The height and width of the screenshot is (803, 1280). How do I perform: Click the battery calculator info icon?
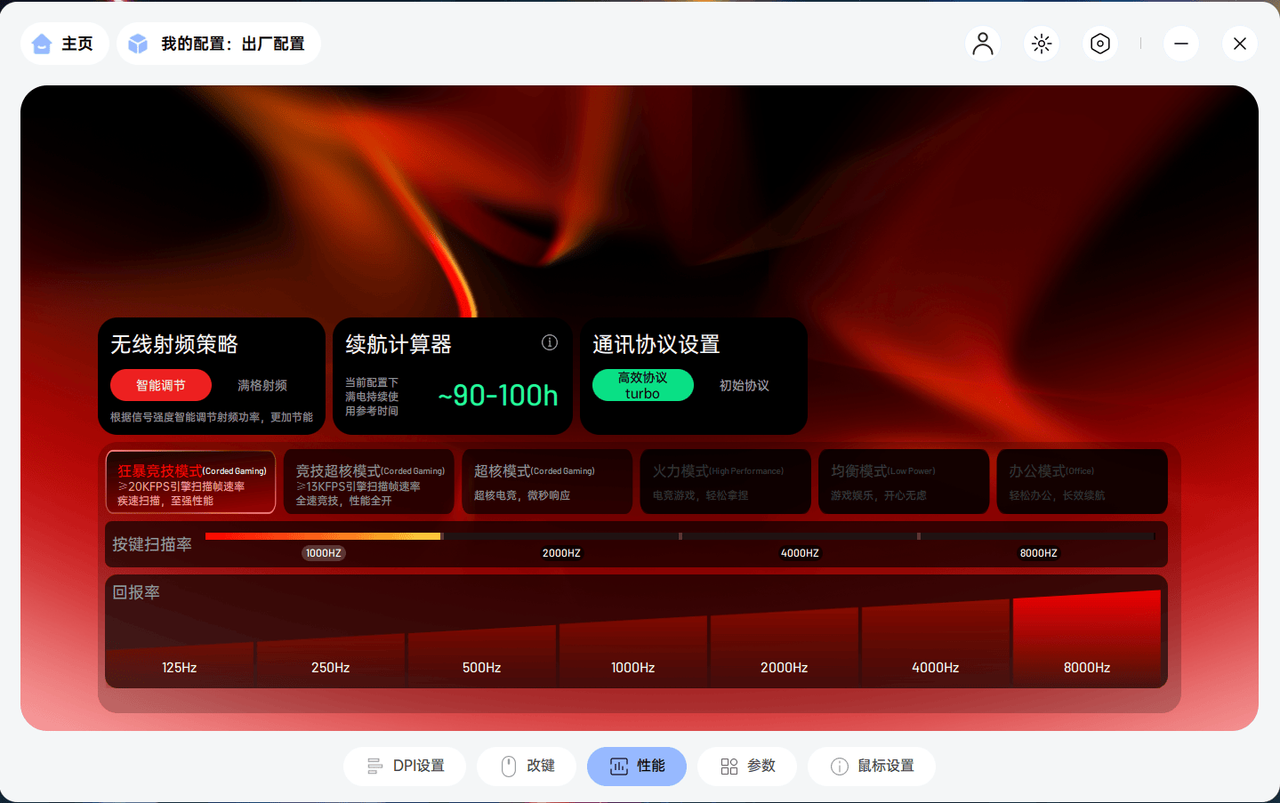point(549,342)
